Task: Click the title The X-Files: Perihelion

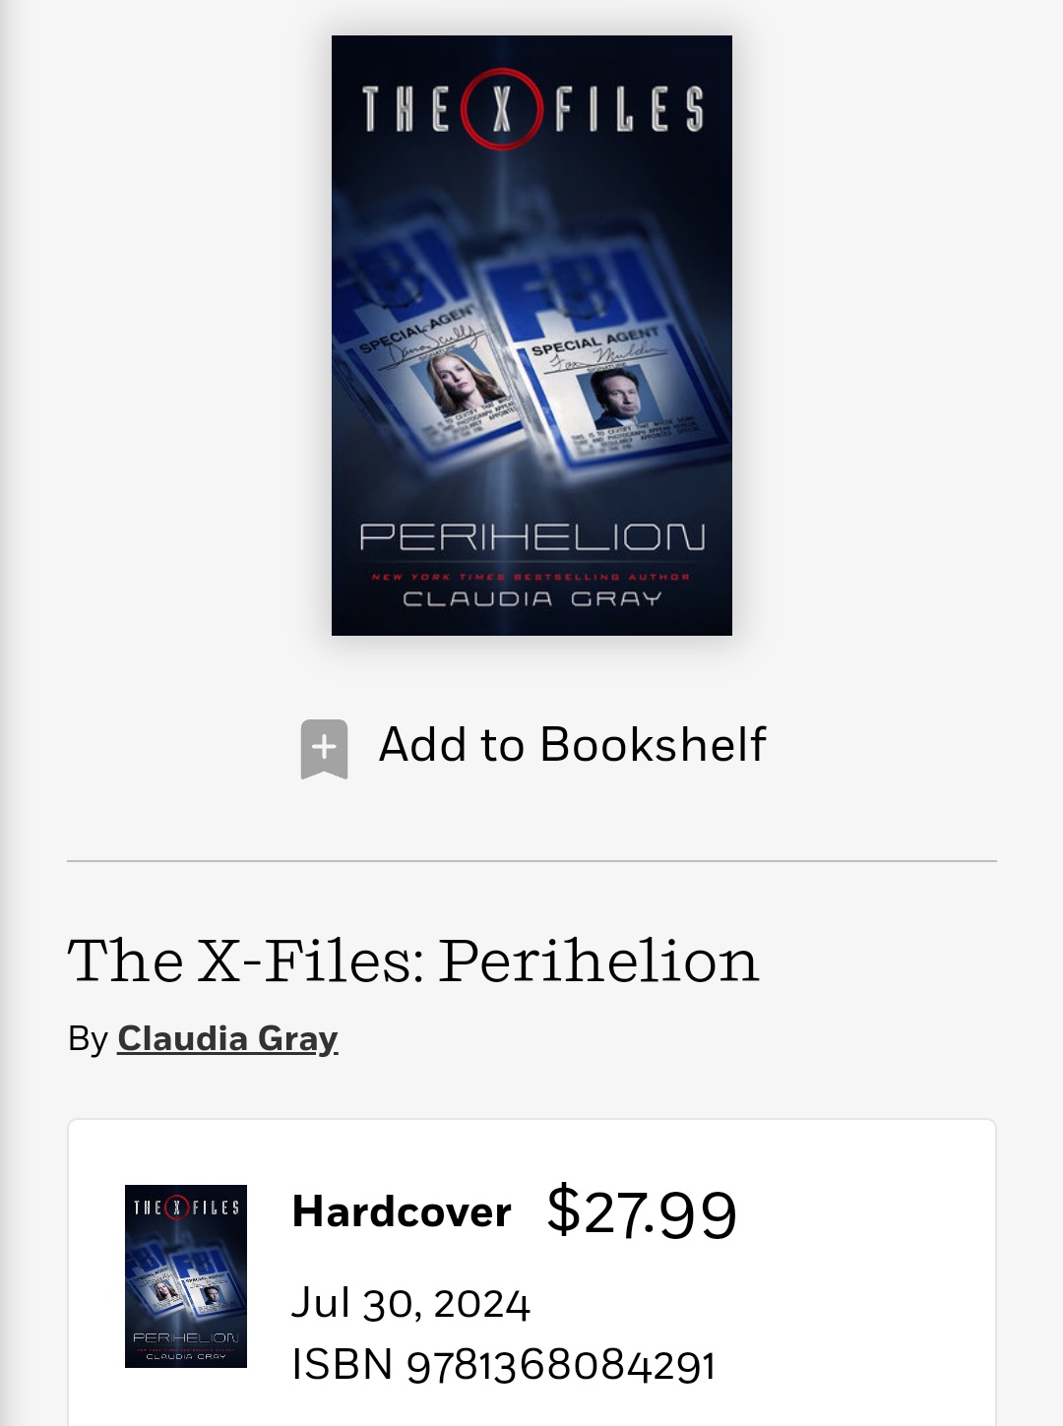Action: 413,961
